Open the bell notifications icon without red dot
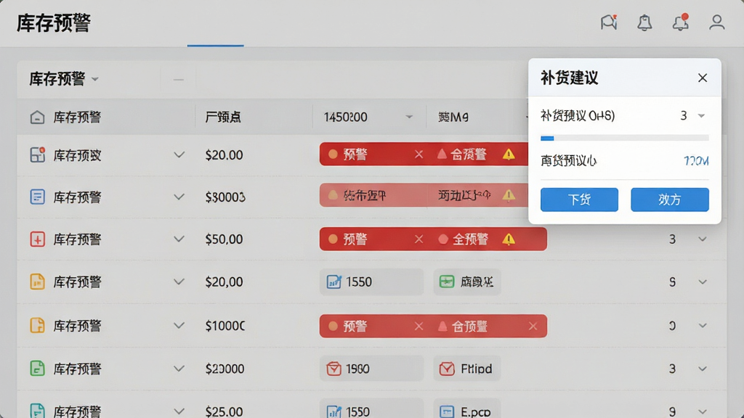This screenshot has width=744, height=418. pos(644,22)
